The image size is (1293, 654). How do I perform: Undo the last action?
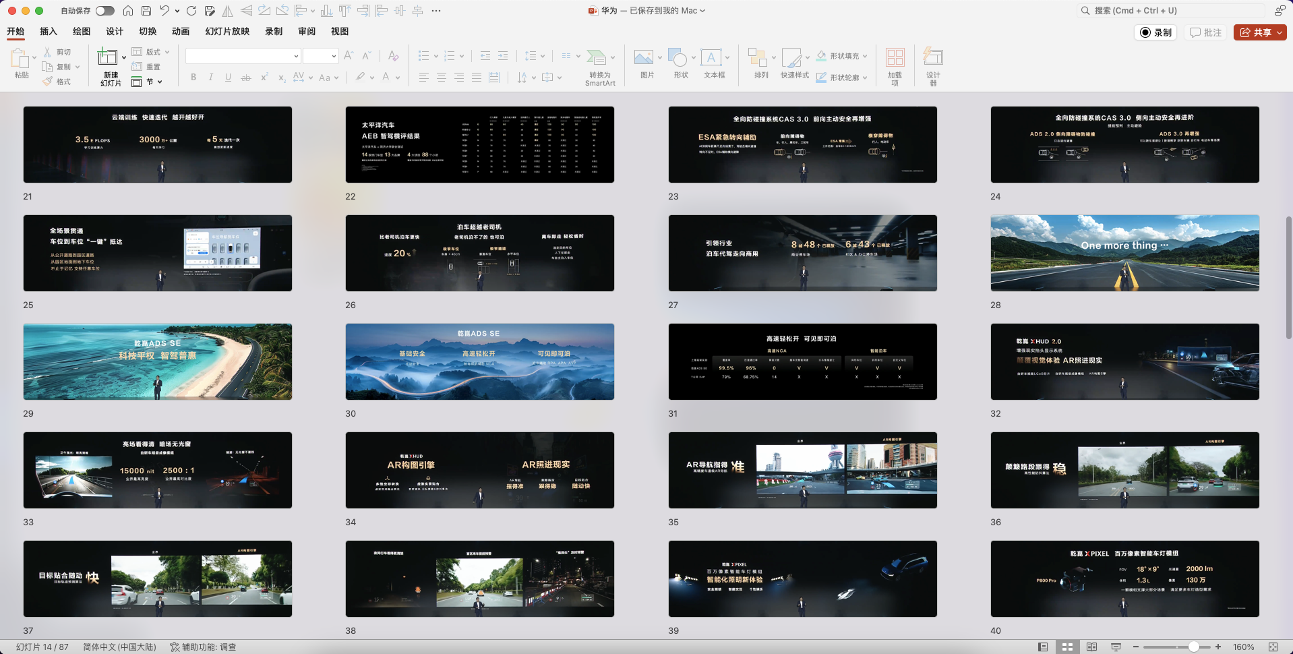[164, 11]
